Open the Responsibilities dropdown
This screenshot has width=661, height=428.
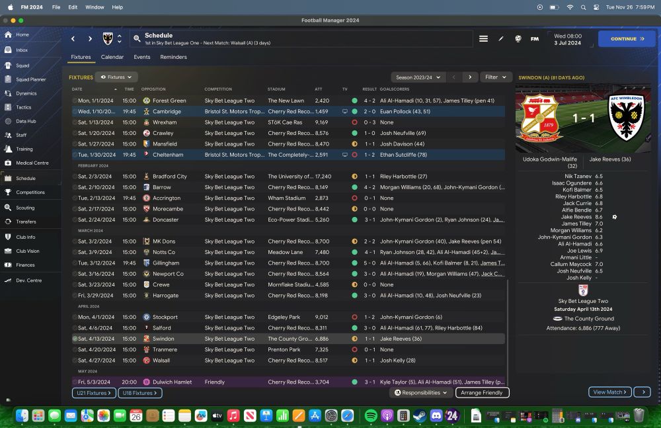click(420, 393)
